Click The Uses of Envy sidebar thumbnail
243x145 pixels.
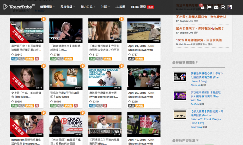coord(180,77)
